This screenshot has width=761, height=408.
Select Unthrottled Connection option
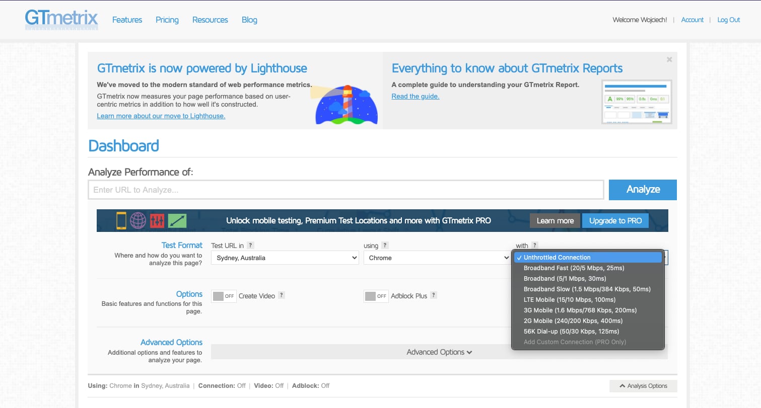click(588, 257)
